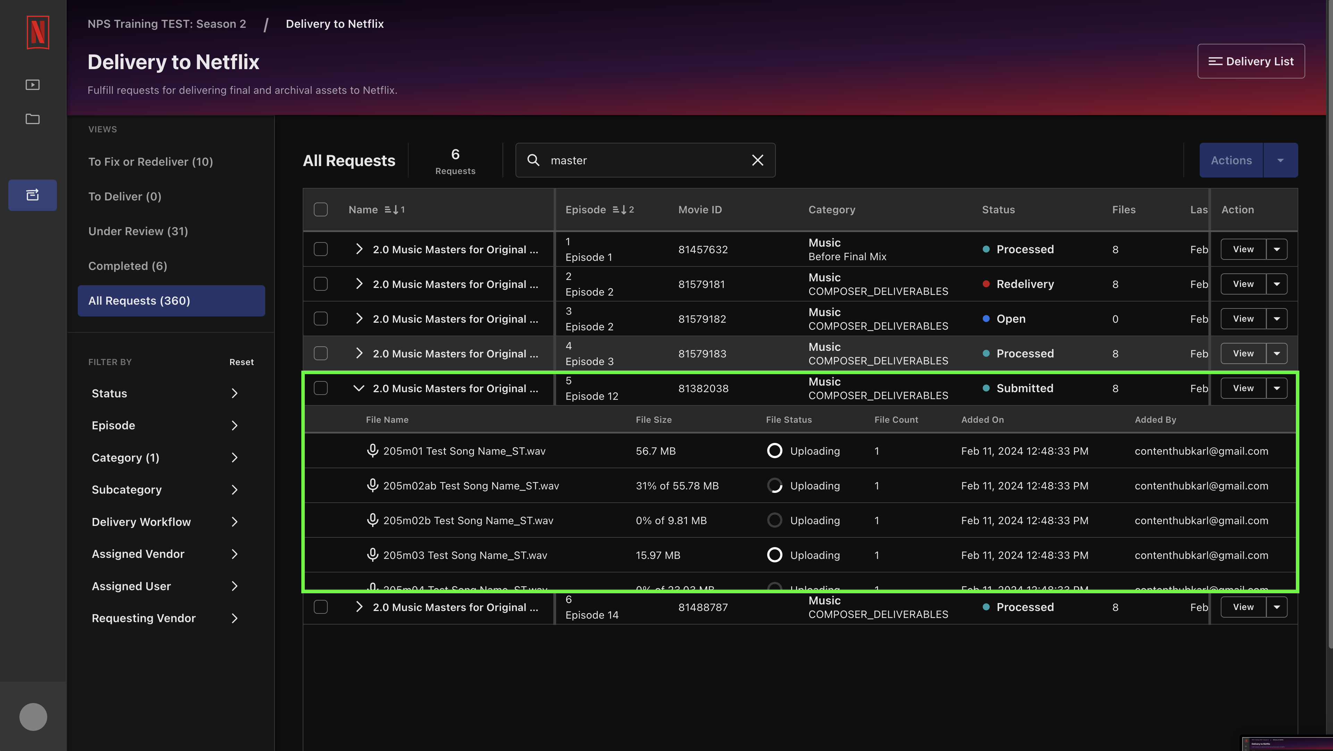Screen dimensions: 1333x751
Task: Expand the request row with ID 81579181
Action: coord(359,284)
